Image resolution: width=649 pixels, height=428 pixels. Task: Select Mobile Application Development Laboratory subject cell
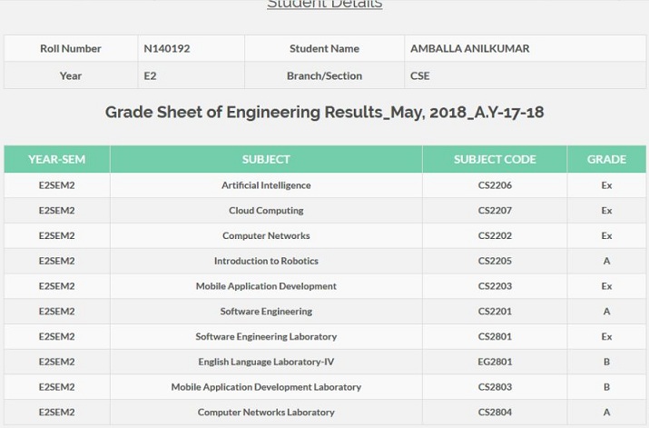pos(266,387)
